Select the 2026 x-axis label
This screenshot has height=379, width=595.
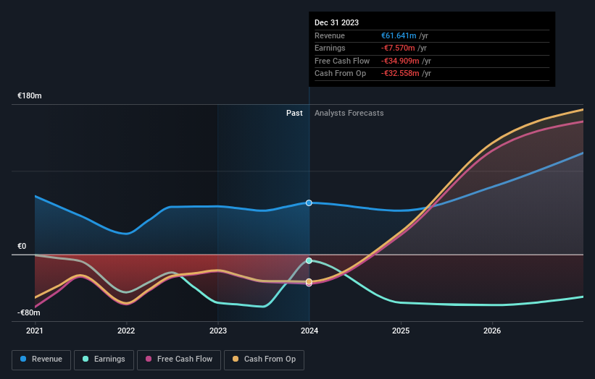point(492,331)
